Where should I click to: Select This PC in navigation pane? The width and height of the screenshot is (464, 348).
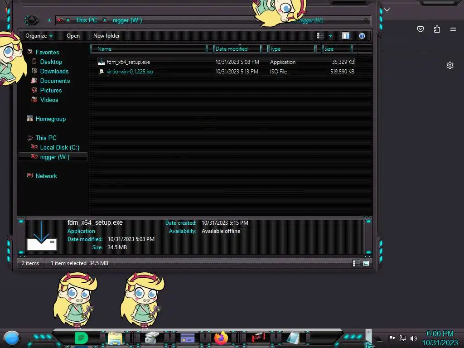tap(46, 138)
